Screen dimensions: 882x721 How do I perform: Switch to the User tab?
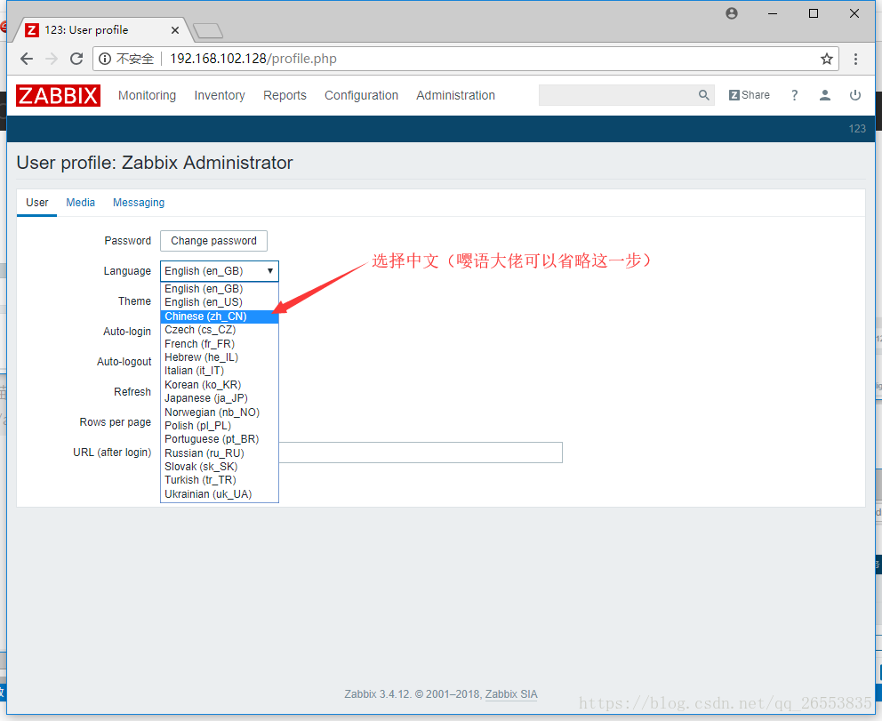click(x=37, y=203)
